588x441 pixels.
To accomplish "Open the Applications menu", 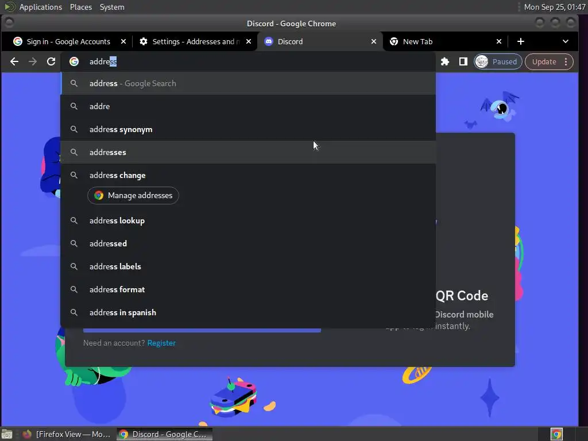I will pyautogui.click(x=41, y=7).
